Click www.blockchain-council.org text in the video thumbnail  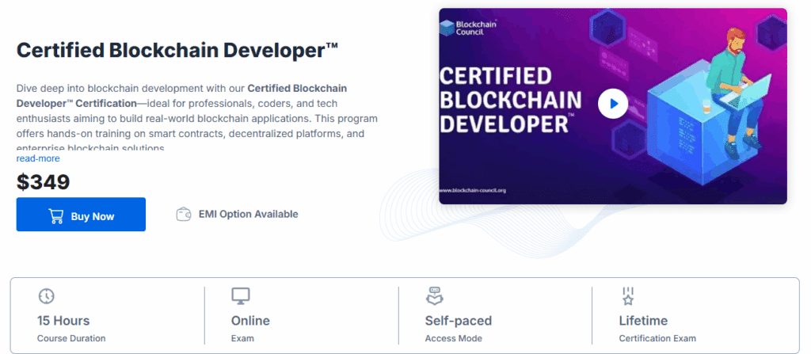point(472,190)
